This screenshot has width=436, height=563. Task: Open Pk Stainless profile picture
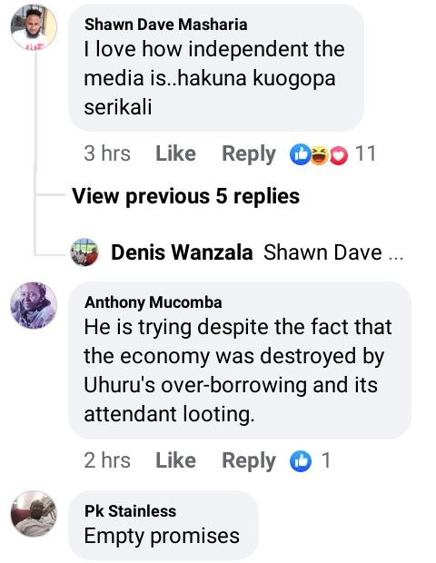coord(34,514)
